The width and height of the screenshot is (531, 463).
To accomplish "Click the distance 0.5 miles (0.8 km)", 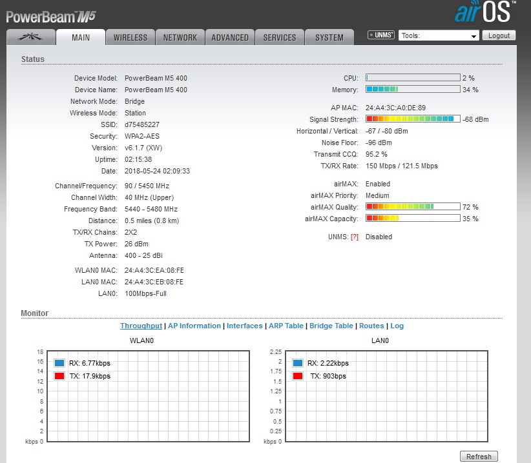I will tap(152, 221).
